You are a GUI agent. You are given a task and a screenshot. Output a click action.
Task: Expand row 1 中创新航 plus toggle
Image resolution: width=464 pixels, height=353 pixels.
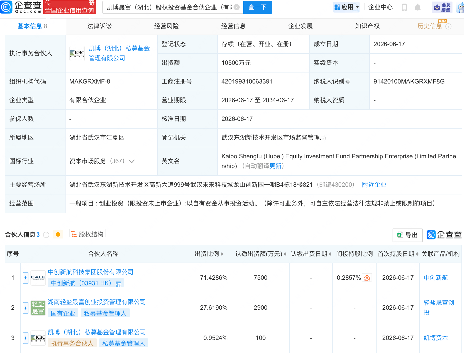pyautogui.click(x=26, y=278)
